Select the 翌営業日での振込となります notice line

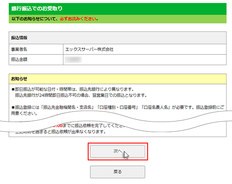click(81, 95)
